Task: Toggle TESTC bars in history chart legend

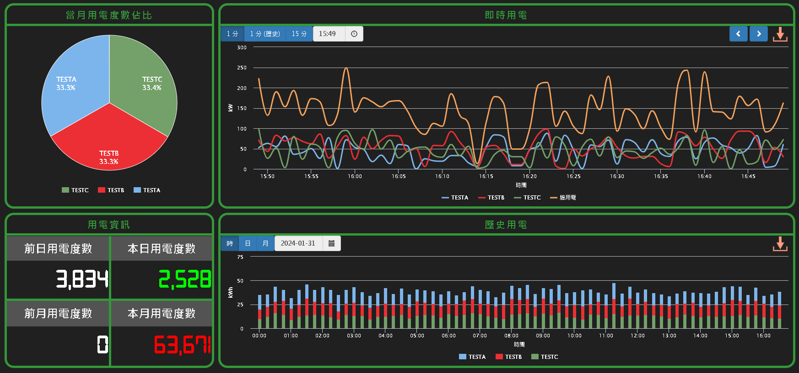Action: (545, 357)
